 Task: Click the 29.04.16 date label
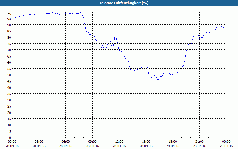[226, 146]
